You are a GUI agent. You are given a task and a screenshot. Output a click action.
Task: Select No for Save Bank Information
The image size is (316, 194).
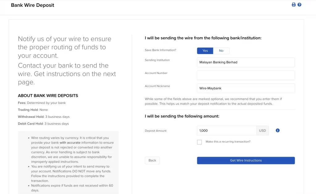tap(221, 51)
